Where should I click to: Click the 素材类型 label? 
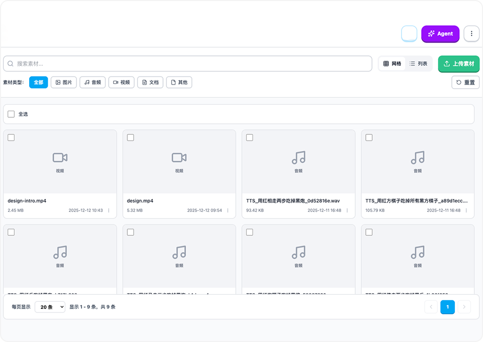pos(14,82)
